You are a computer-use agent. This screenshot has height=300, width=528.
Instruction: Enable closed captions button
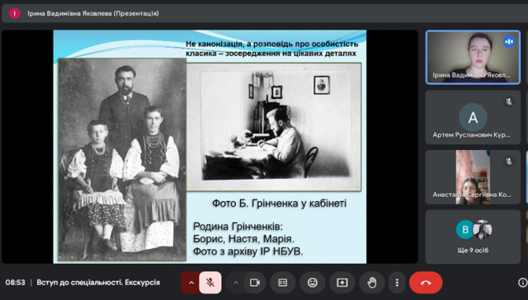click(x=283, y=283)
